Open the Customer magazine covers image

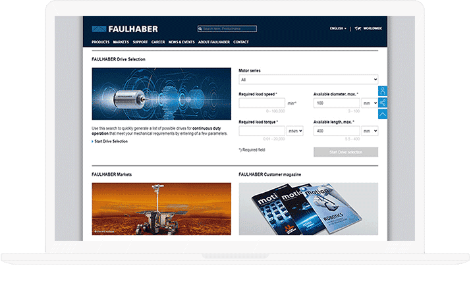click(x=308, y=208)
